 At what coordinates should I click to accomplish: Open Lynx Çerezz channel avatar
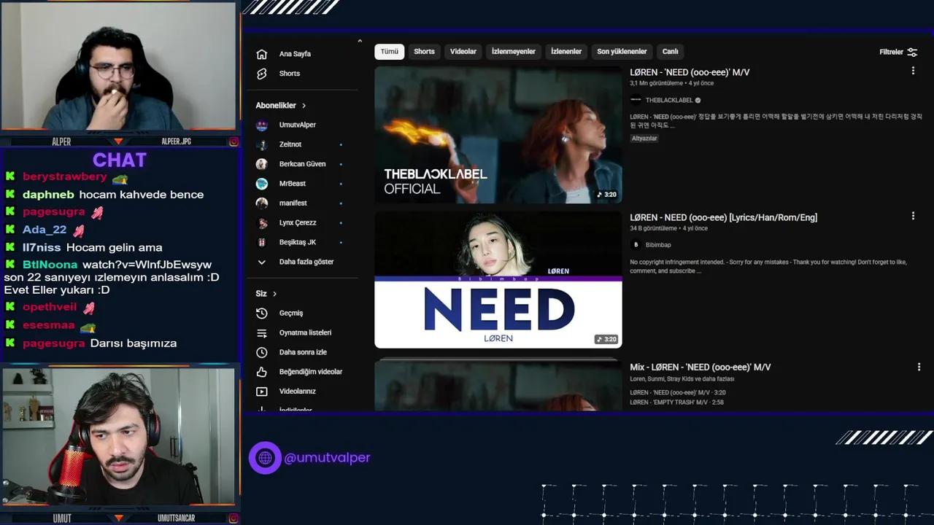(262, 222)
